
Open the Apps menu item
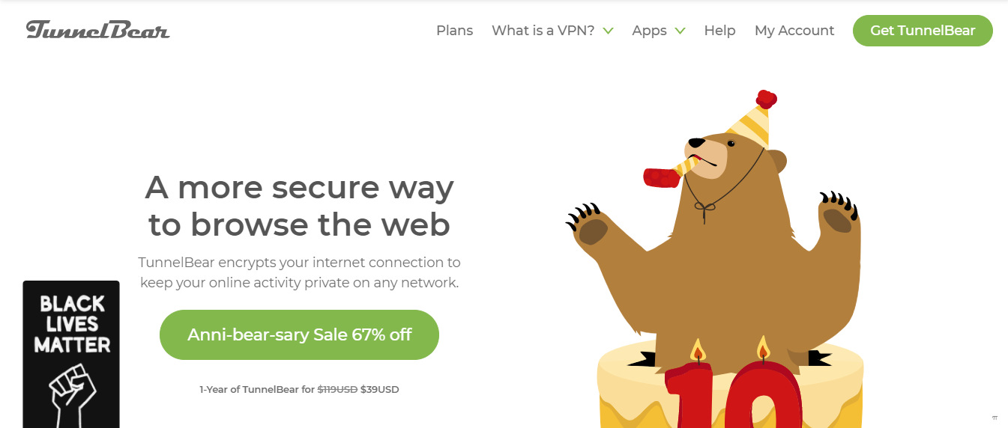coord(649,31)
